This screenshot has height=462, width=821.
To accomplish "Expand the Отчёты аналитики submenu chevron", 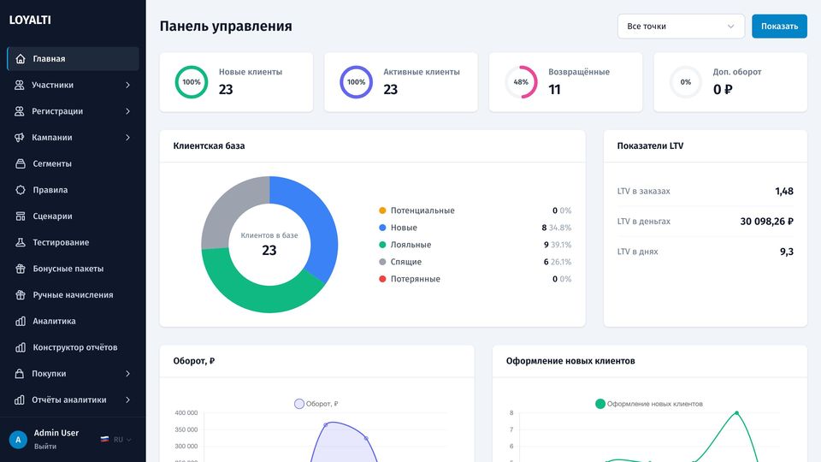I will 127,400.
